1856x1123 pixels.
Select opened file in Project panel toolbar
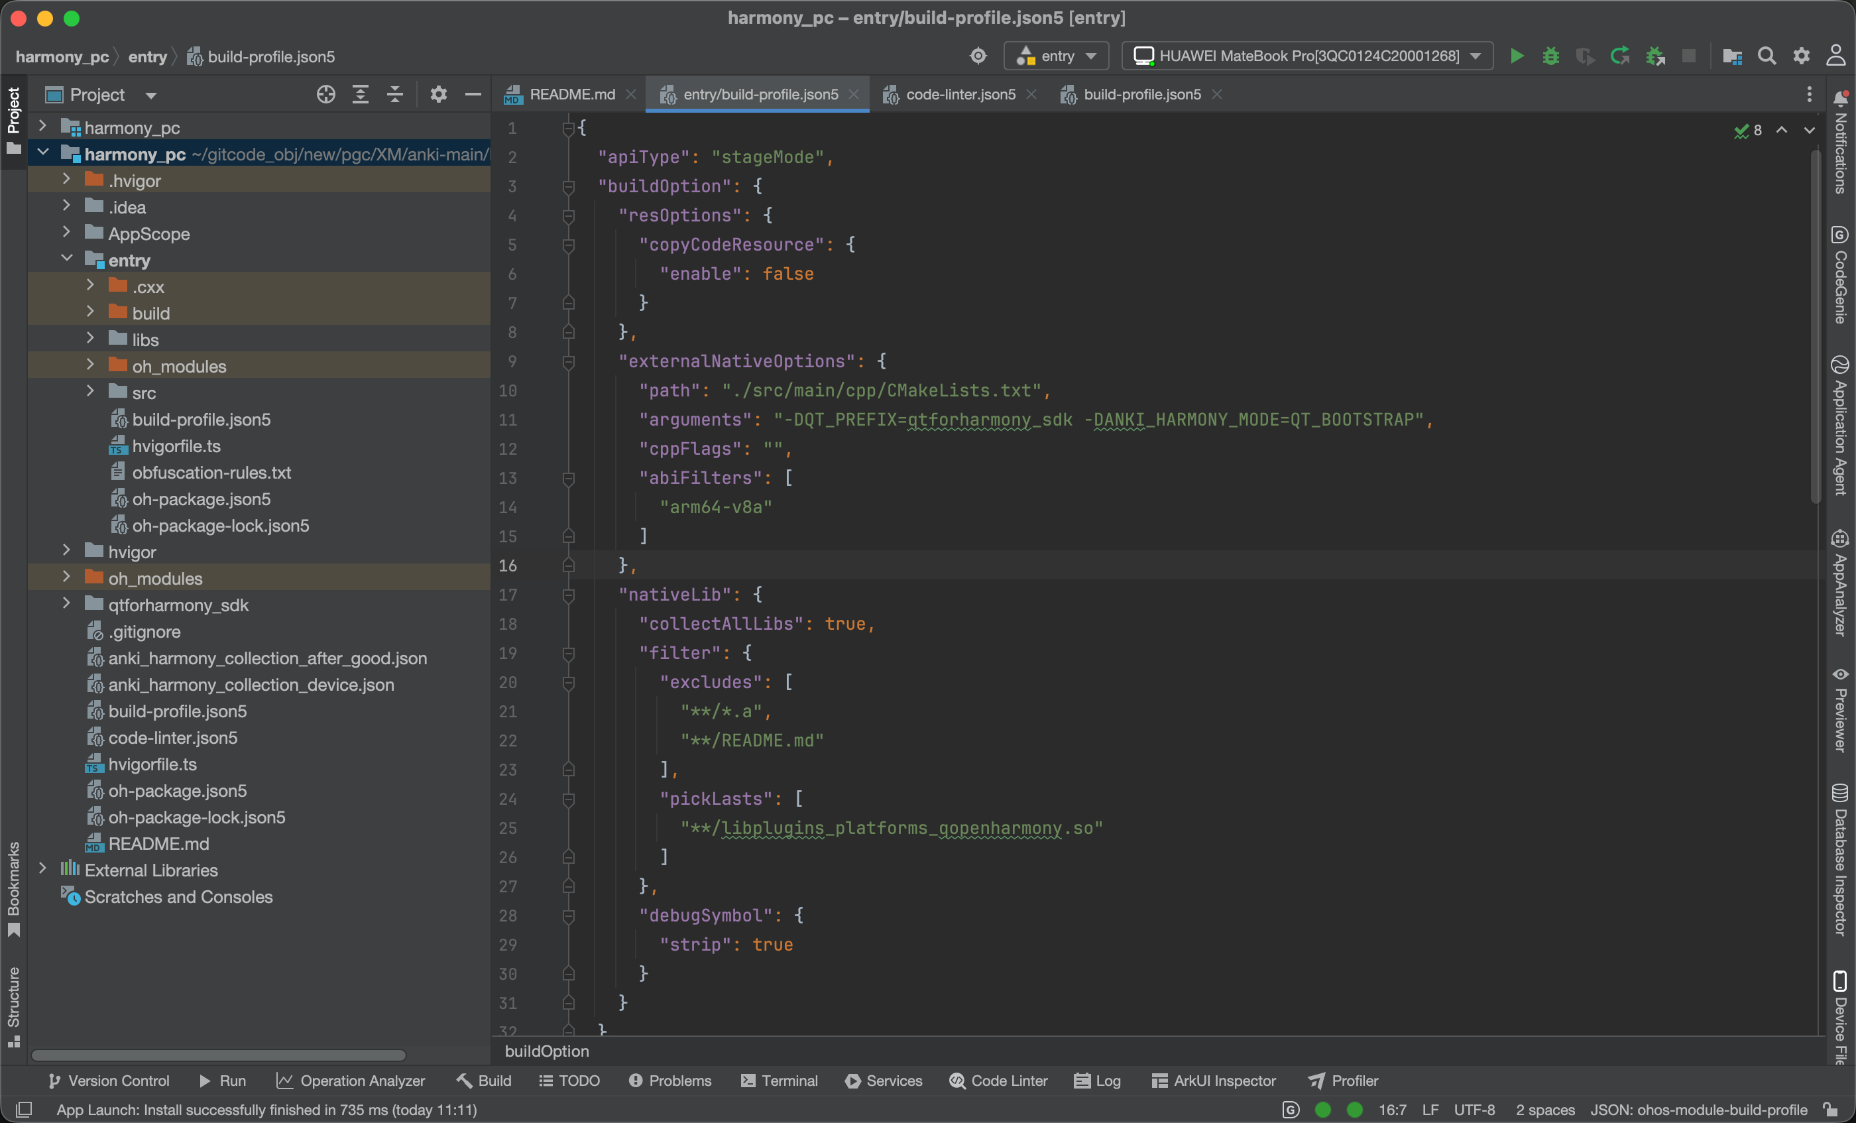pos(326,95)
